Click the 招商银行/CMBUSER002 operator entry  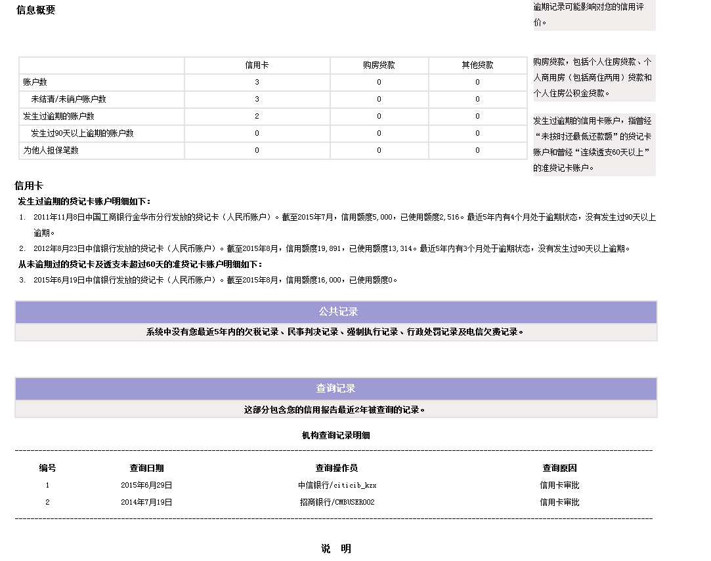coord(337,502)
